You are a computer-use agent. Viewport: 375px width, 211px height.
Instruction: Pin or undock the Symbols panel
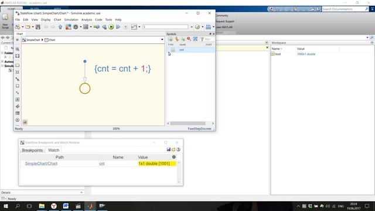point(210,34)
